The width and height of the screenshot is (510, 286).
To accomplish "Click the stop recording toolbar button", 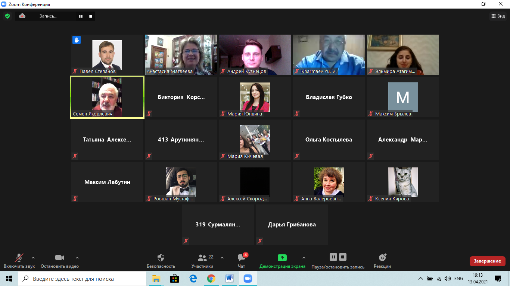I will click(x=343, y=257).
